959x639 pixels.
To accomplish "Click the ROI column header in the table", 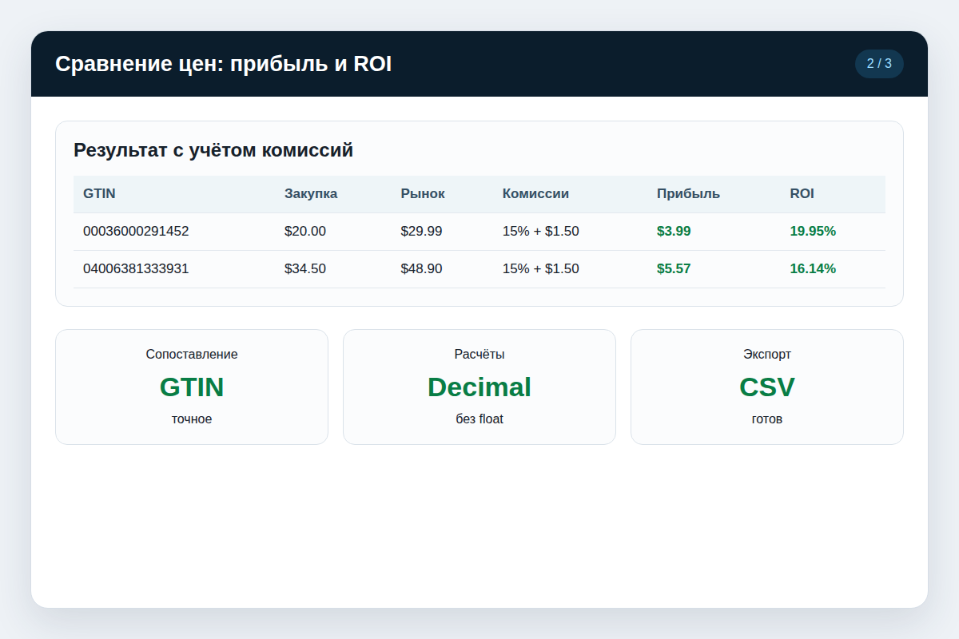I will [802, 194].
